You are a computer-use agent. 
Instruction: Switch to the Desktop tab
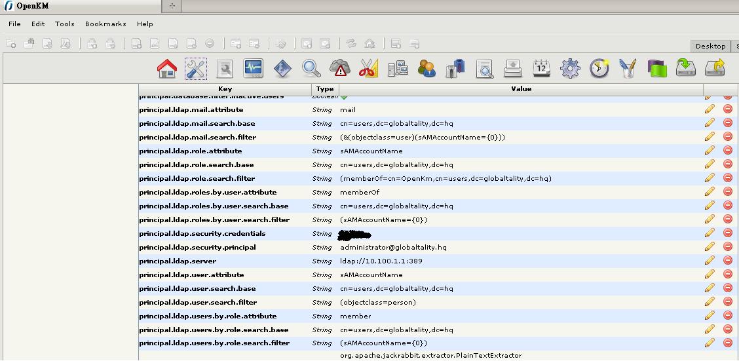point(710,46)
